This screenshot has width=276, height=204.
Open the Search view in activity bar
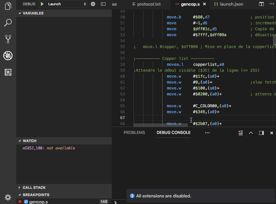coord(8,23)
